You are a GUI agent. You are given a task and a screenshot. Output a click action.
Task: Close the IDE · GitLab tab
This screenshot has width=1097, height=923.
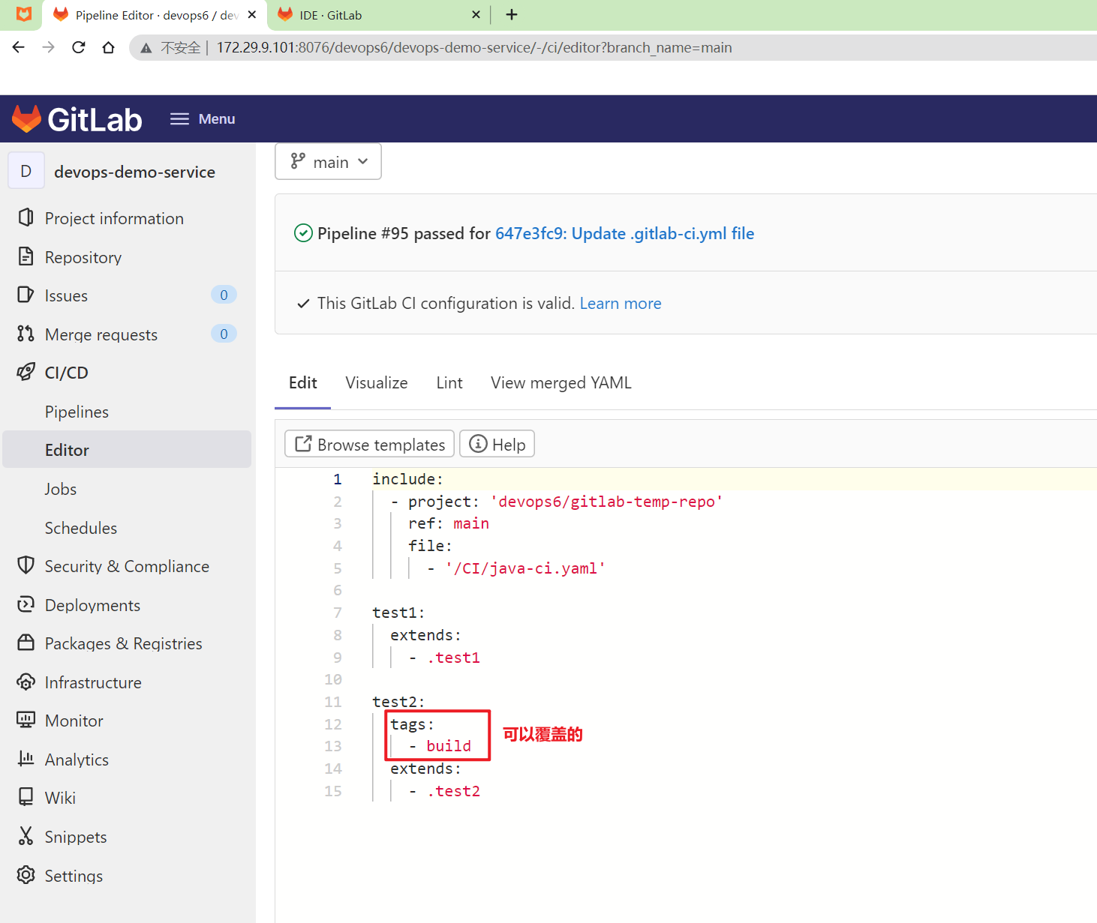coord(476,14)
